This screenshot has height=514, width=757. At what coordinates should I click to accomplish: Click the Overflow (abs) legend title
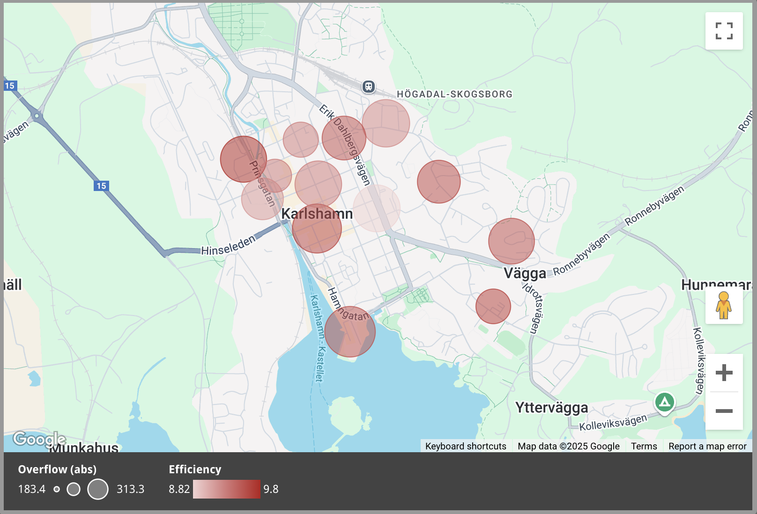tap(57, 469)
